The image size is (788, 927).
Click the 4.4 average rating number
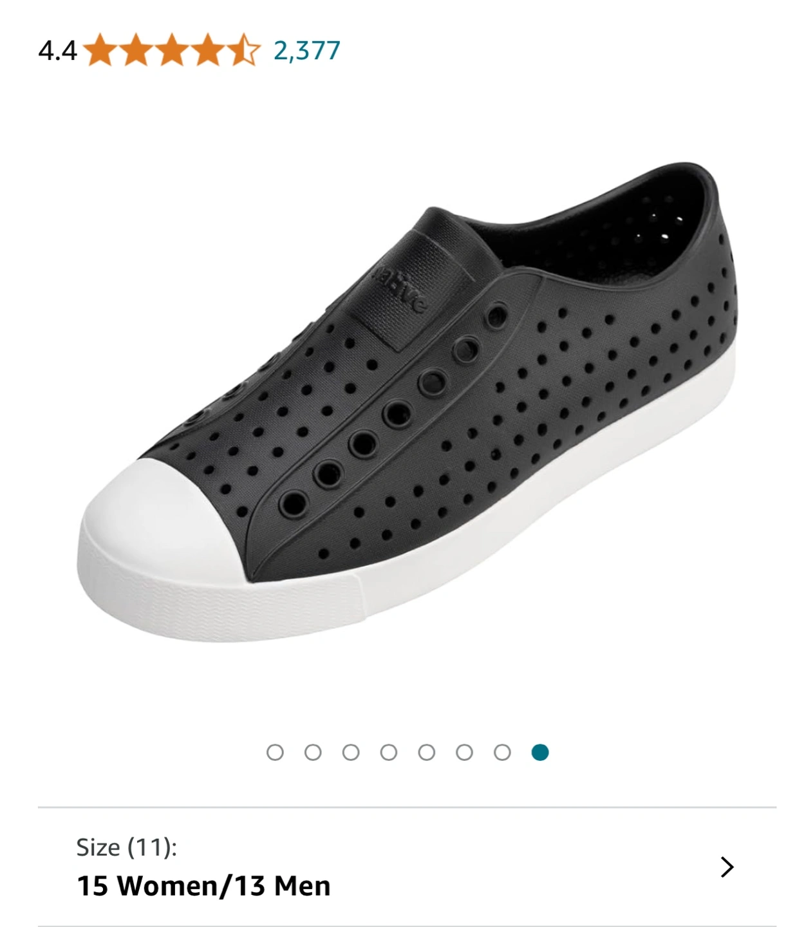coord(57,51)
